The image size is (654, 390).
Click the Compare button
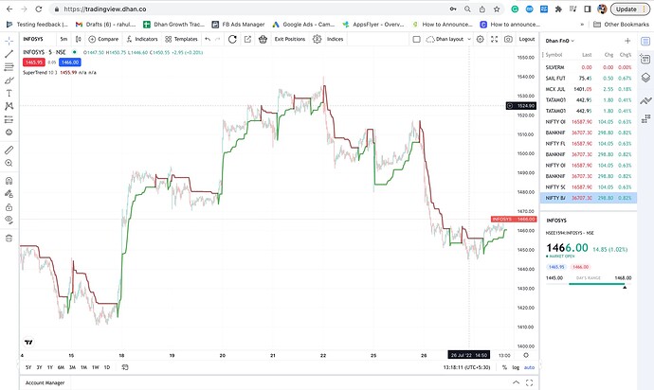pos(103,39)
